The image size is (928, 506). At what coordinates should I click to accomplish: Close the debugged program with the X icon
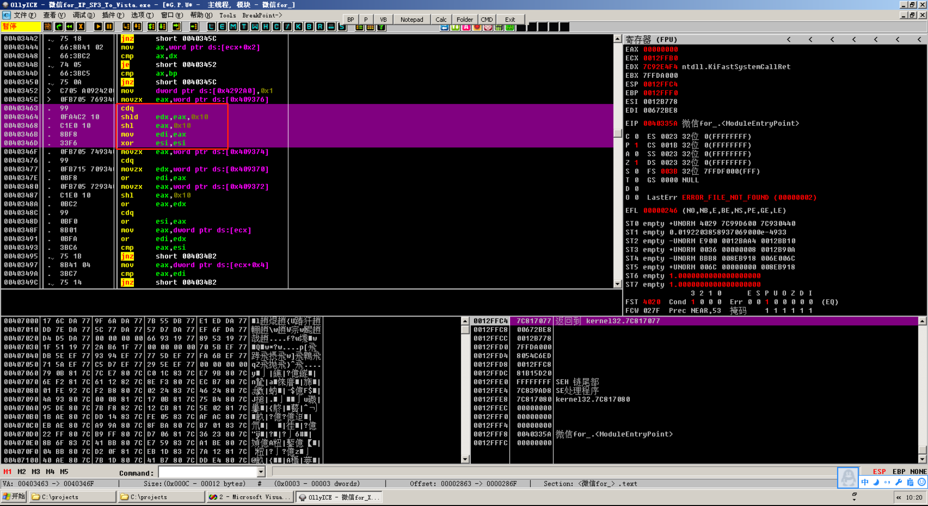click(x=81, y=27)
